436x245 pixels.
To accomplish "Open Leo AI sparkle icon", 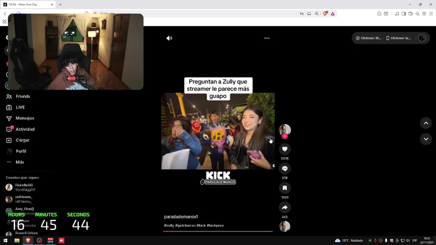I will (417, 14).
